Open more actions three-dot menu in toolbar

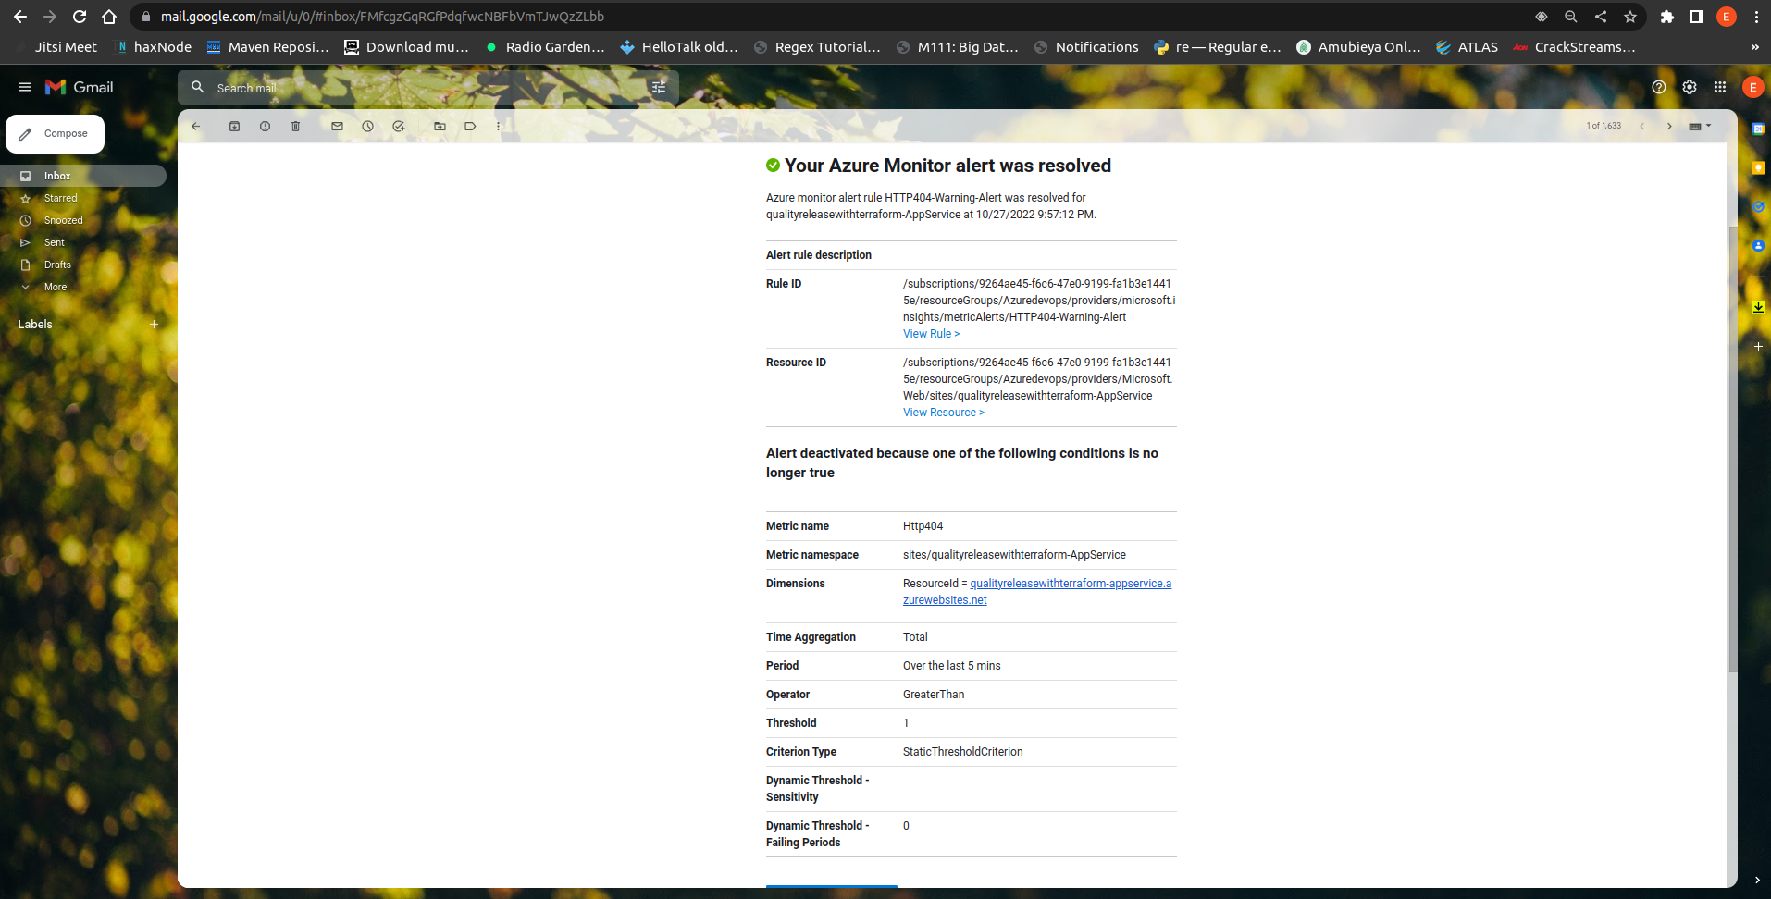point(498,126)
